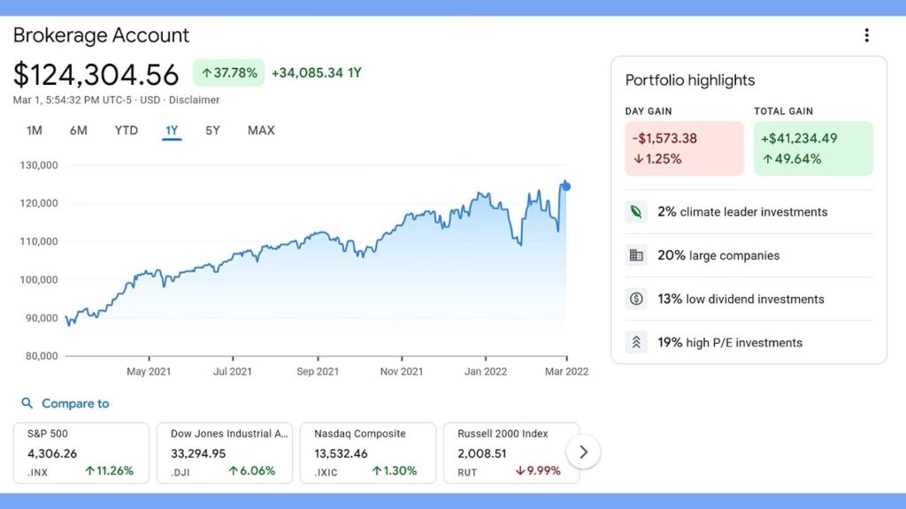Click the climate leader leaf icon

tap(636, 212)
